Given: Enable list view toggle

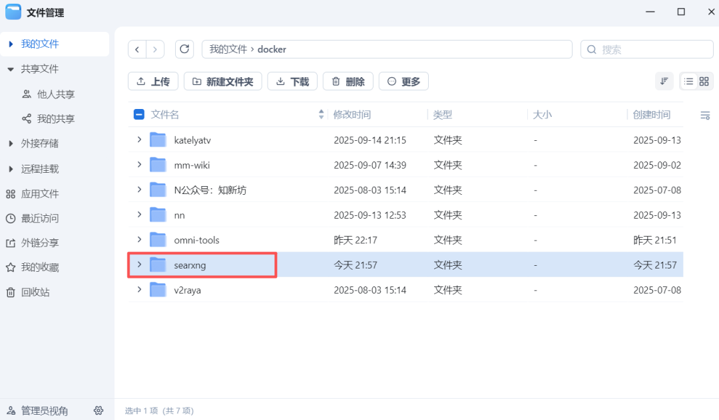Looking at the screenshot, I should coord(688,80).
